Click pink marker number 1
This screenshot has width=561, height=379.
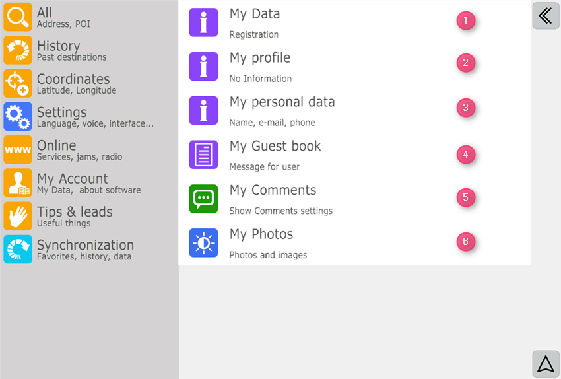click(465, 20)
